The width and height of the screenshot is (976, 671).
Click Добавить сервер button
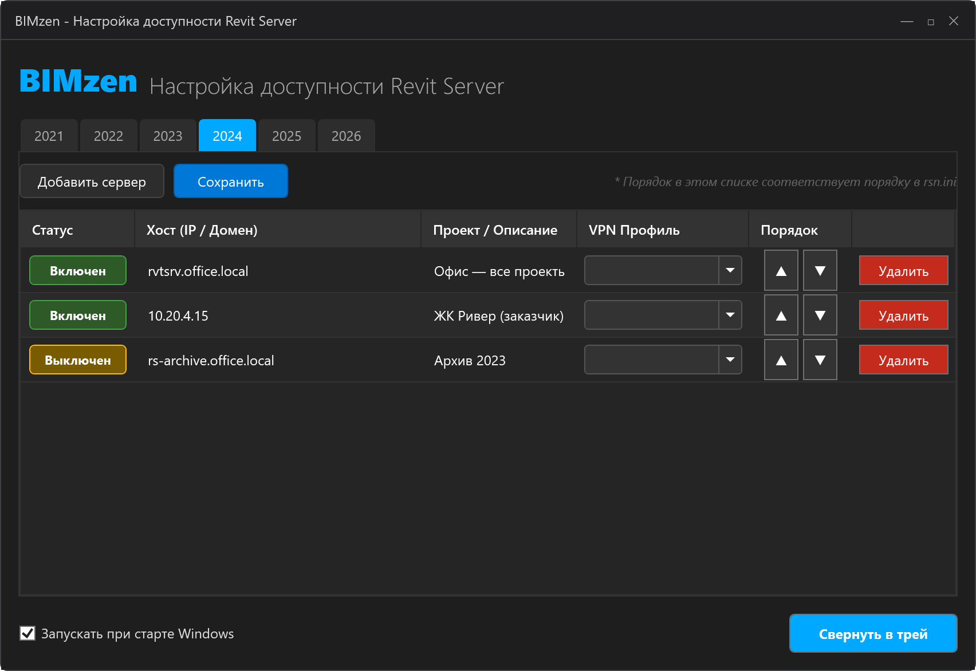point(92,181)
